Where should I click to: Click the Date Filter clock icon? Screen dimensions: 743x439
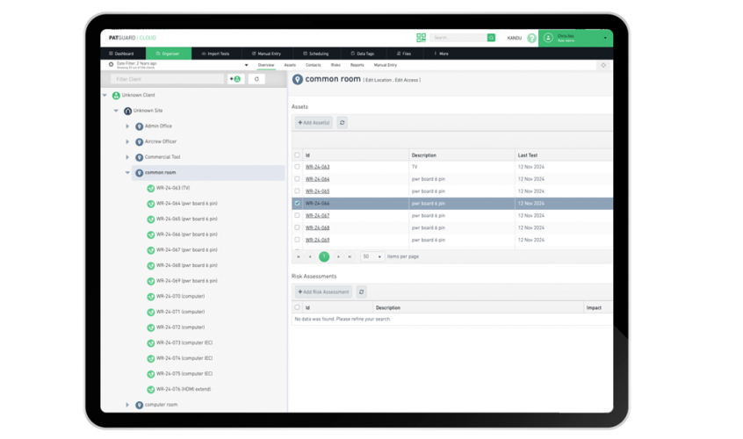click(x=111, y=64)
